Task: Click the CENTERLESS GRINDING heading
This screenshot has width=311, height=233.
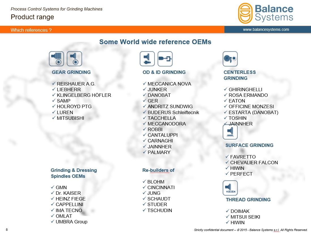Action: tap(240, 75)
